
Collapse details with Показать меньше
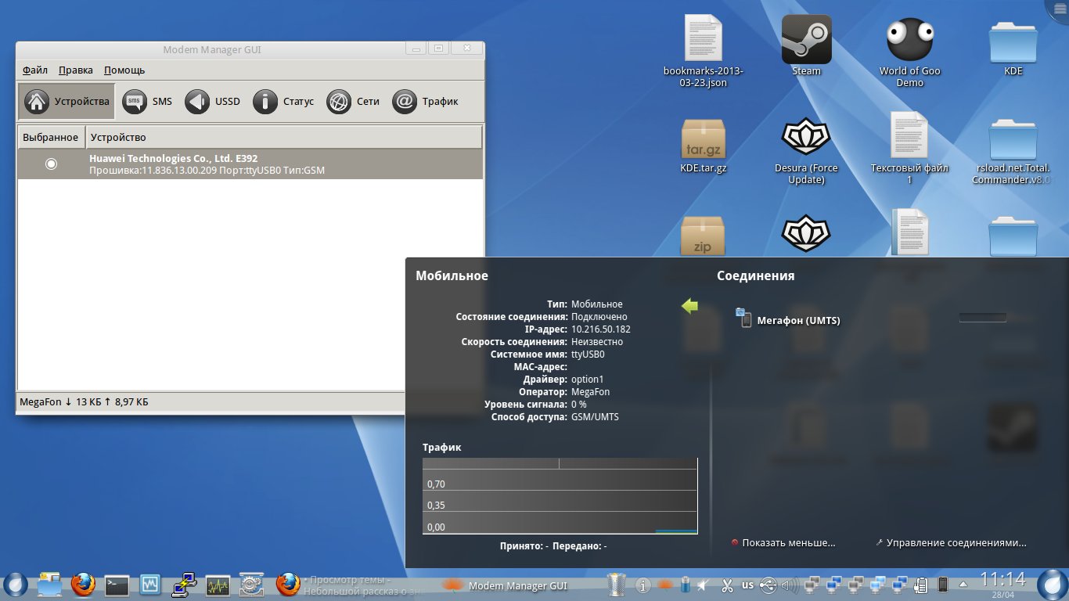coord(783,542)
